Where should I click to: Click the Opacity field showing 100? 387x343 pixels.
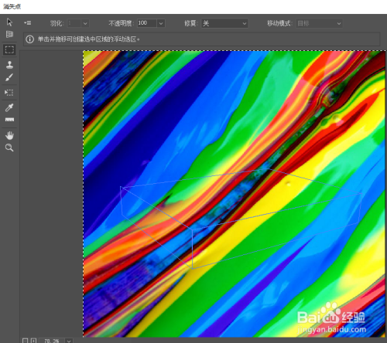pyautogui.click(x=147, y=23)
